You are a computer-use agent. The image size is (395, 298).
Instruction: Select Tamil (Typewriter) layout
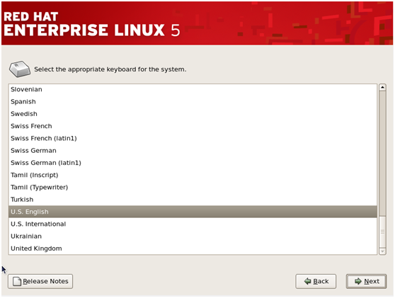pyautogui.click(x=193, y=187)
